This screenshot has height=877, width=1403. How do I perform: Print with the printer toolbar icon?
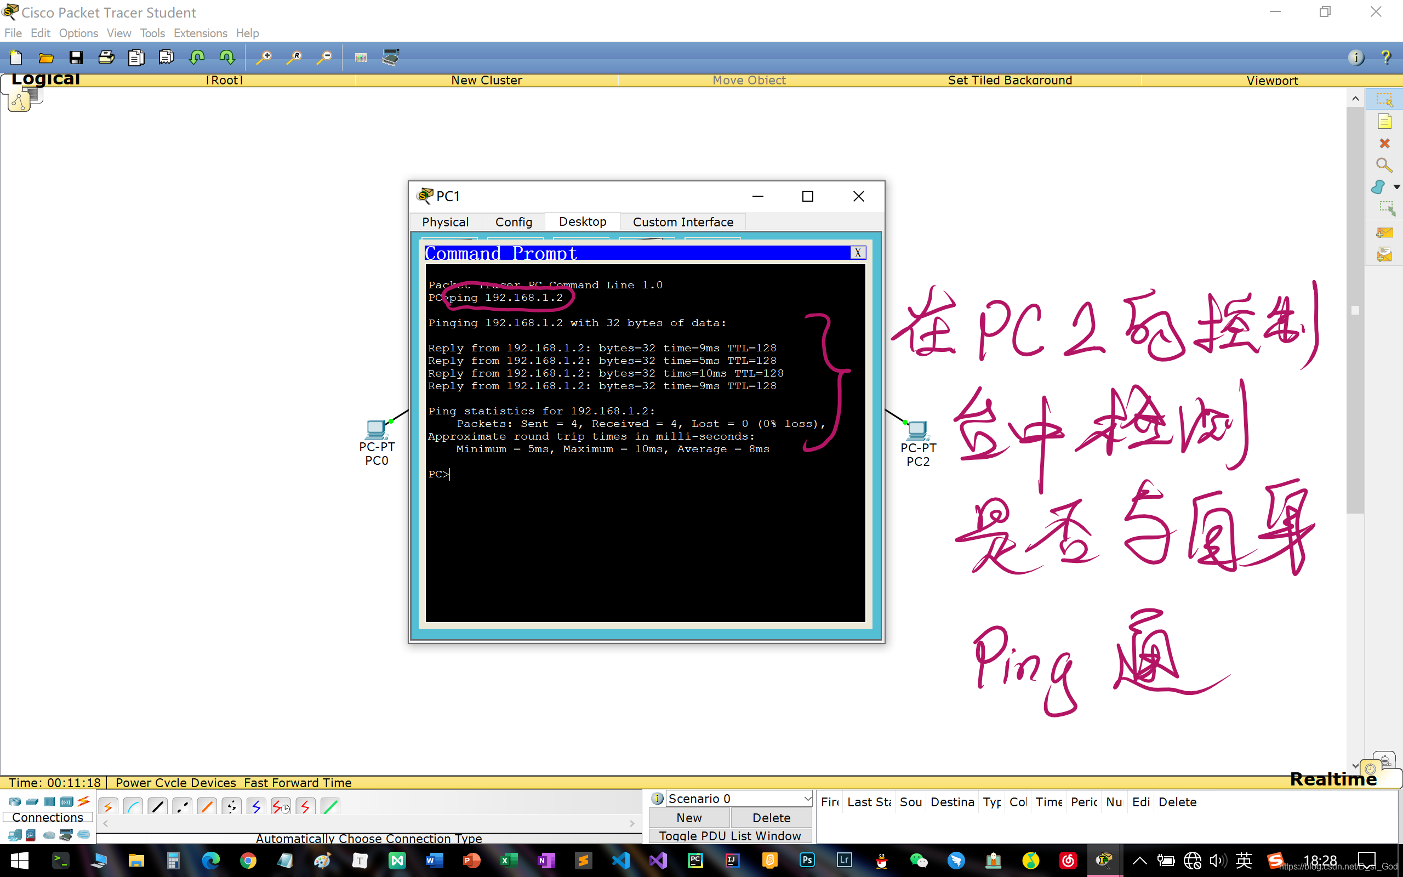106,58
